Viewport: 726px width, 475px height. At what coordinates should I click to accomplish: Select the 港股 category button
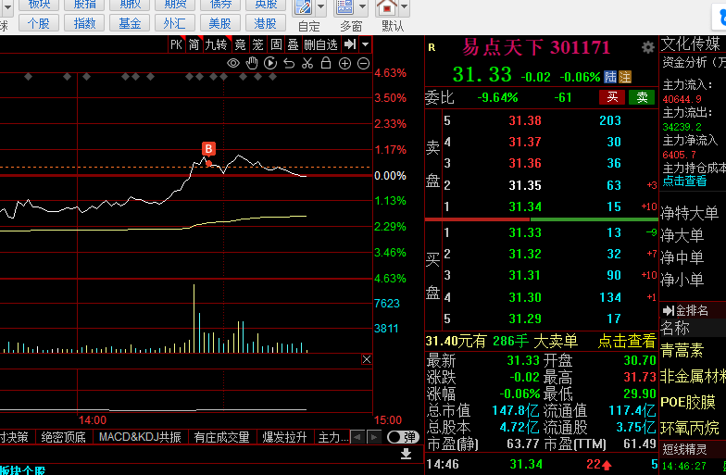pyautogui.click(x=265, y=23)
